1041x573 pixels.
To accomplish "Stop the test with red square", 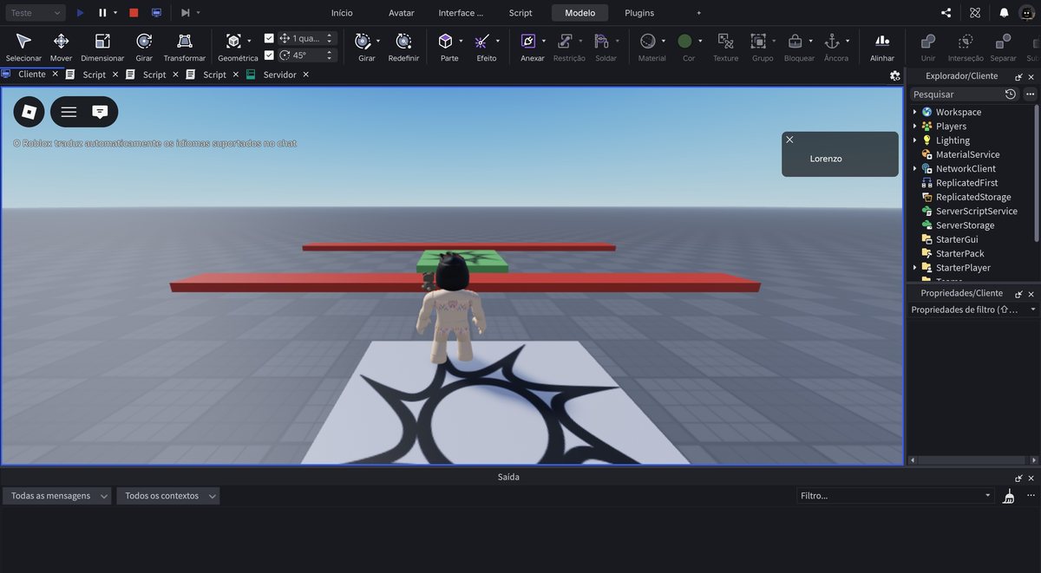I will (x=133, y=13).
